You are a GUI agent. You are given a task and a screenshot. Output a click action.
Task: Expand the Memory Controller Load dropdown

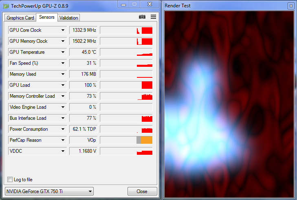pyautogui.click(x=63, y=96)
